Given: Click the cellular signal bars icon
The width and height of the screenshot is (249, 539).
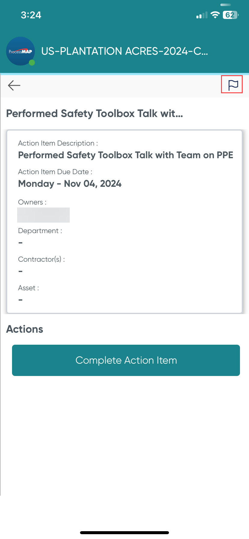Looking at the screenshot, I should (201, 15).
